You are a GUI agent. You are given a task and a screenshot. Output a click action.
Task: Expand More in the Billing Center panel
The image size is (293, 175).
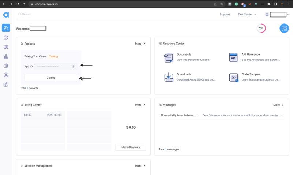(140, 105)
